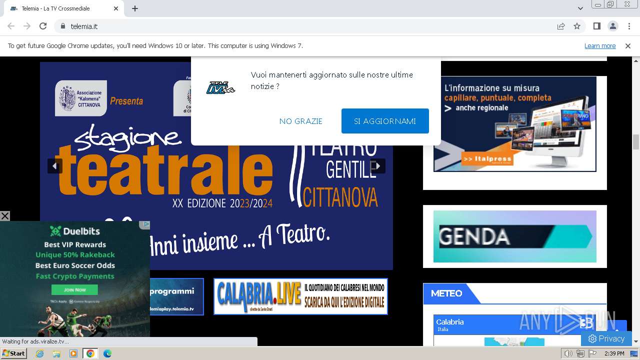Screen dimensions: 640x360
Task: Close the Duelbits ad overlay
Action: point(5,216)
